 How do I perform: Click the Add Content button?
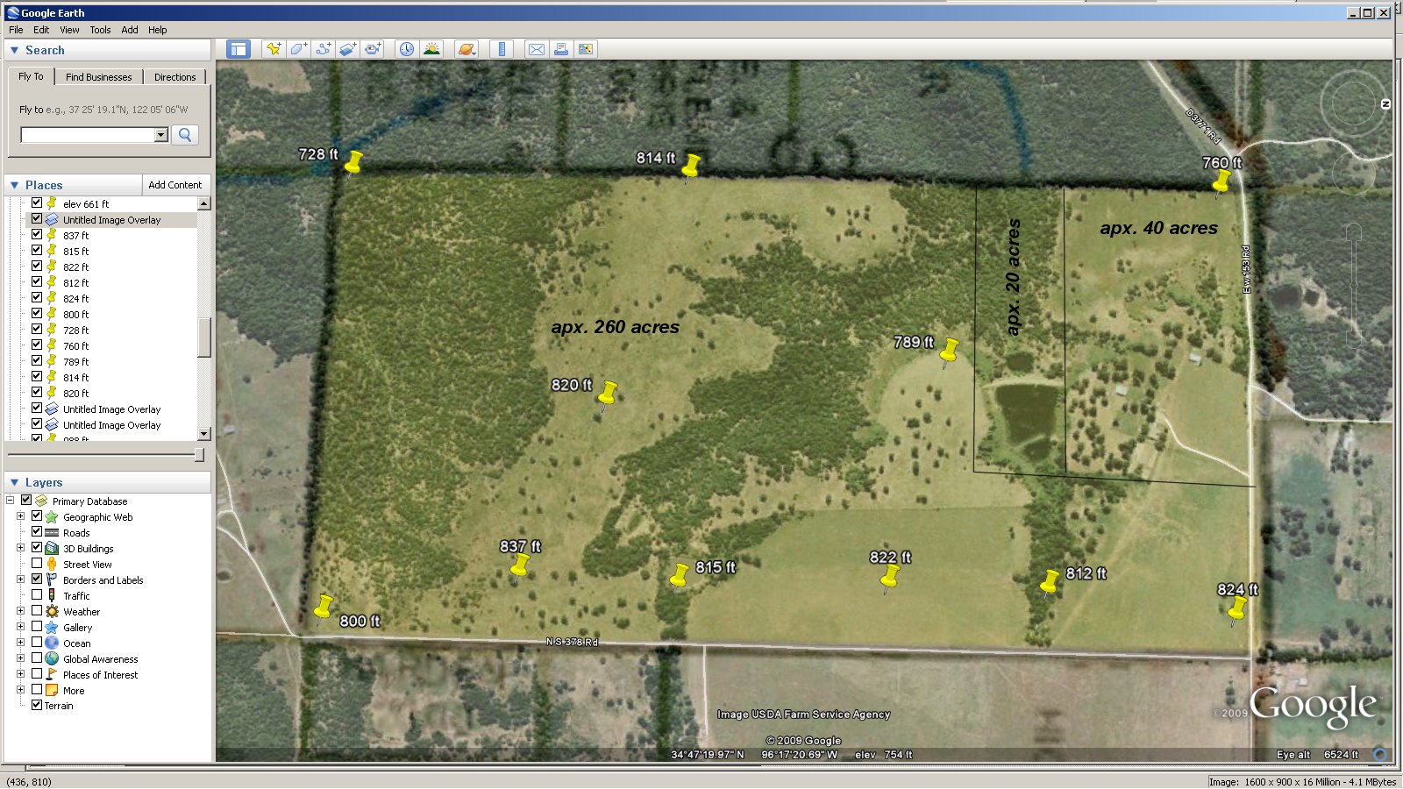point(174,185)
